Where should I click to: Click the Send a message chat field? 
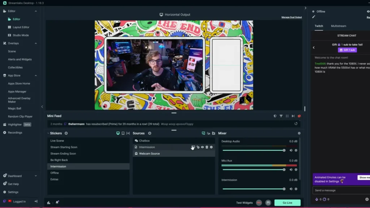341,190
